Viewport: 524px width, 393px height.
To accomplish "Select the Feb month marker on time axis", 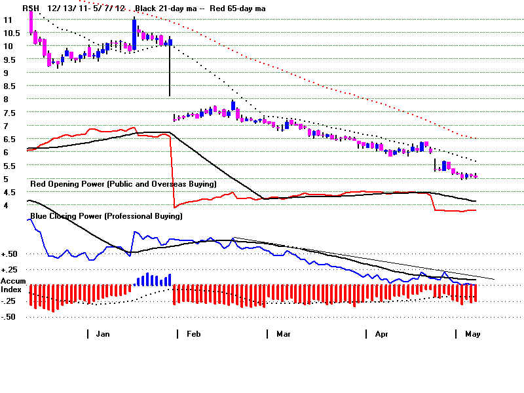I will point(193,334).
